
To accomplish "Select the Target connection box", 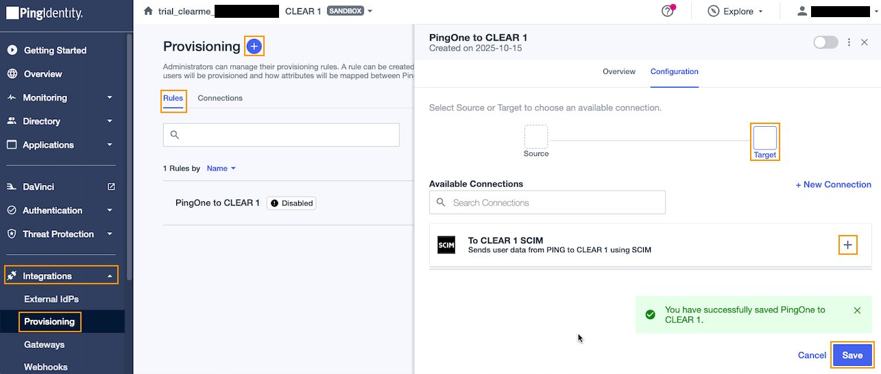I will (x=764, y=138).
